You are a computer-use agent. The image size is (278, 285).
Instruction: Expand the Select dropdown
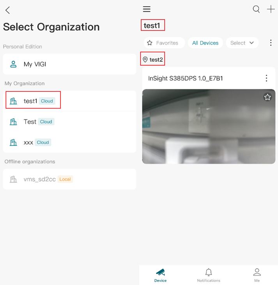click(242, 43)
